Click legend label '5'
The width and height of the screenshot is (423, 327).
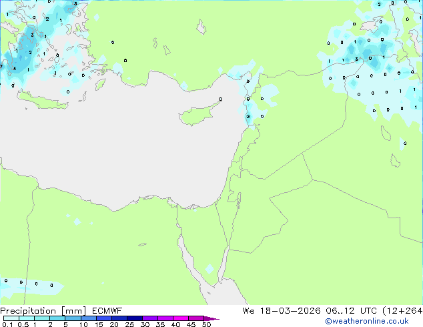click(65, 324)
